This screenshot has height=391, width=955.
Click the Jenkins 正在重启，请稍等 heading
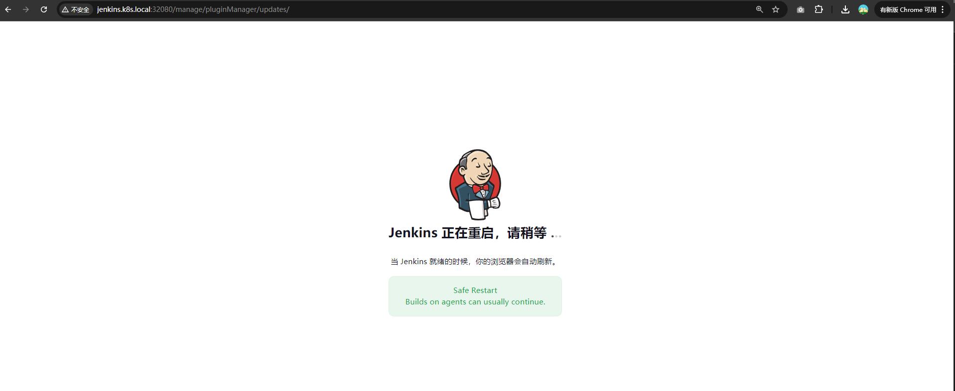475,233
